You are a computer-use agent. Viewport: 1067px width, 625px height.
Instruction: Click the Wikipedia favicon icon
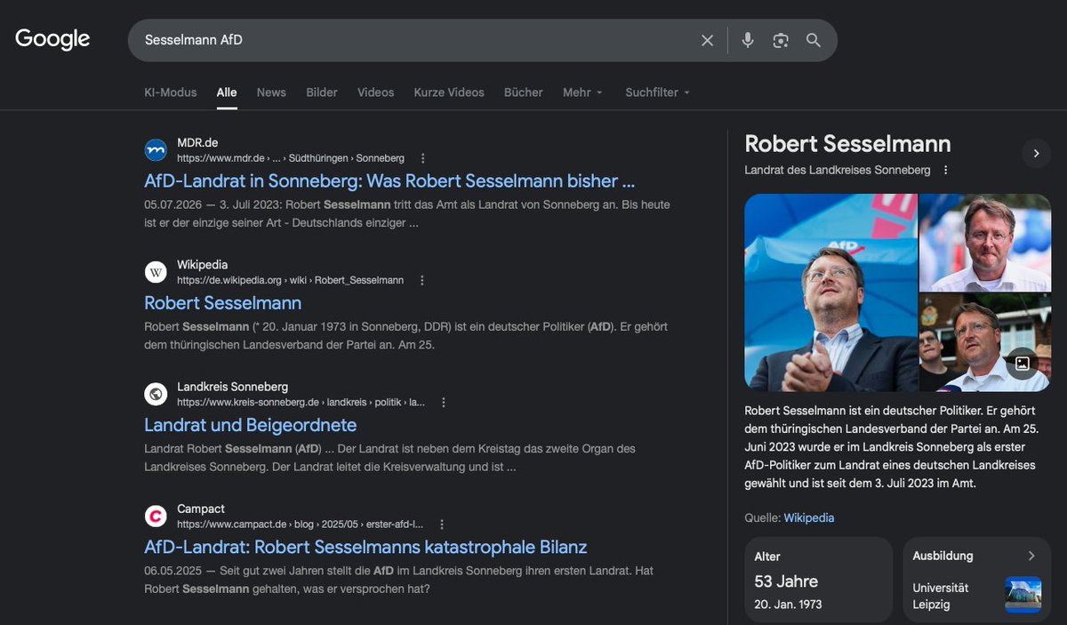[156, 272]
